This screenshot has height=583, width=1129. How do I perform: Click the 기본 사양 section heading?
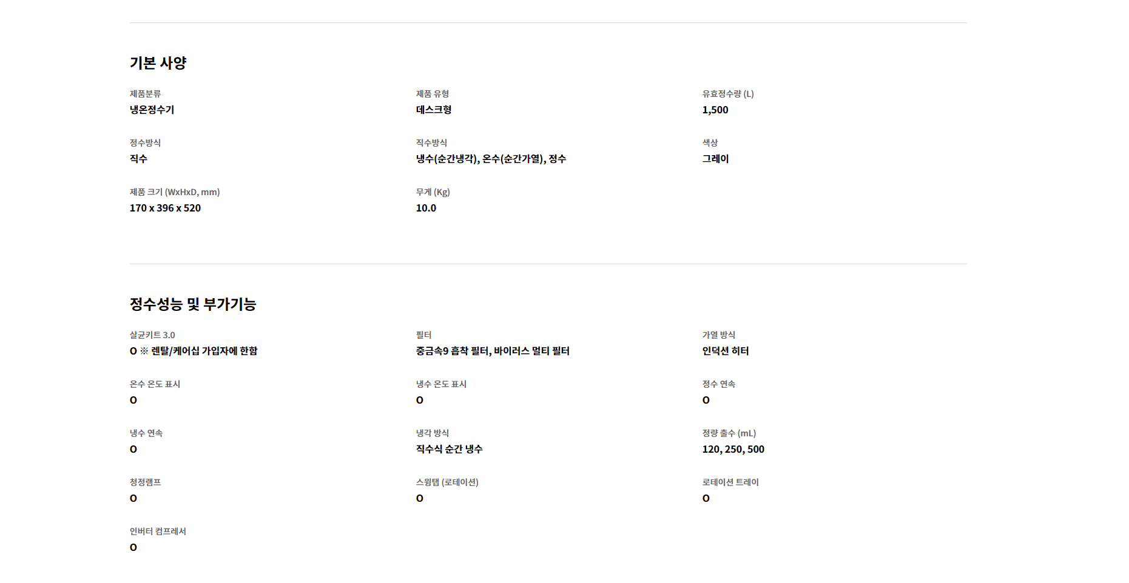coord(158,63)
